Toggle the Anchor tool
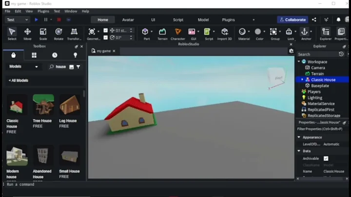Image resolution: width=351 pixels, height=197 pixels. (x=304, y=34)
